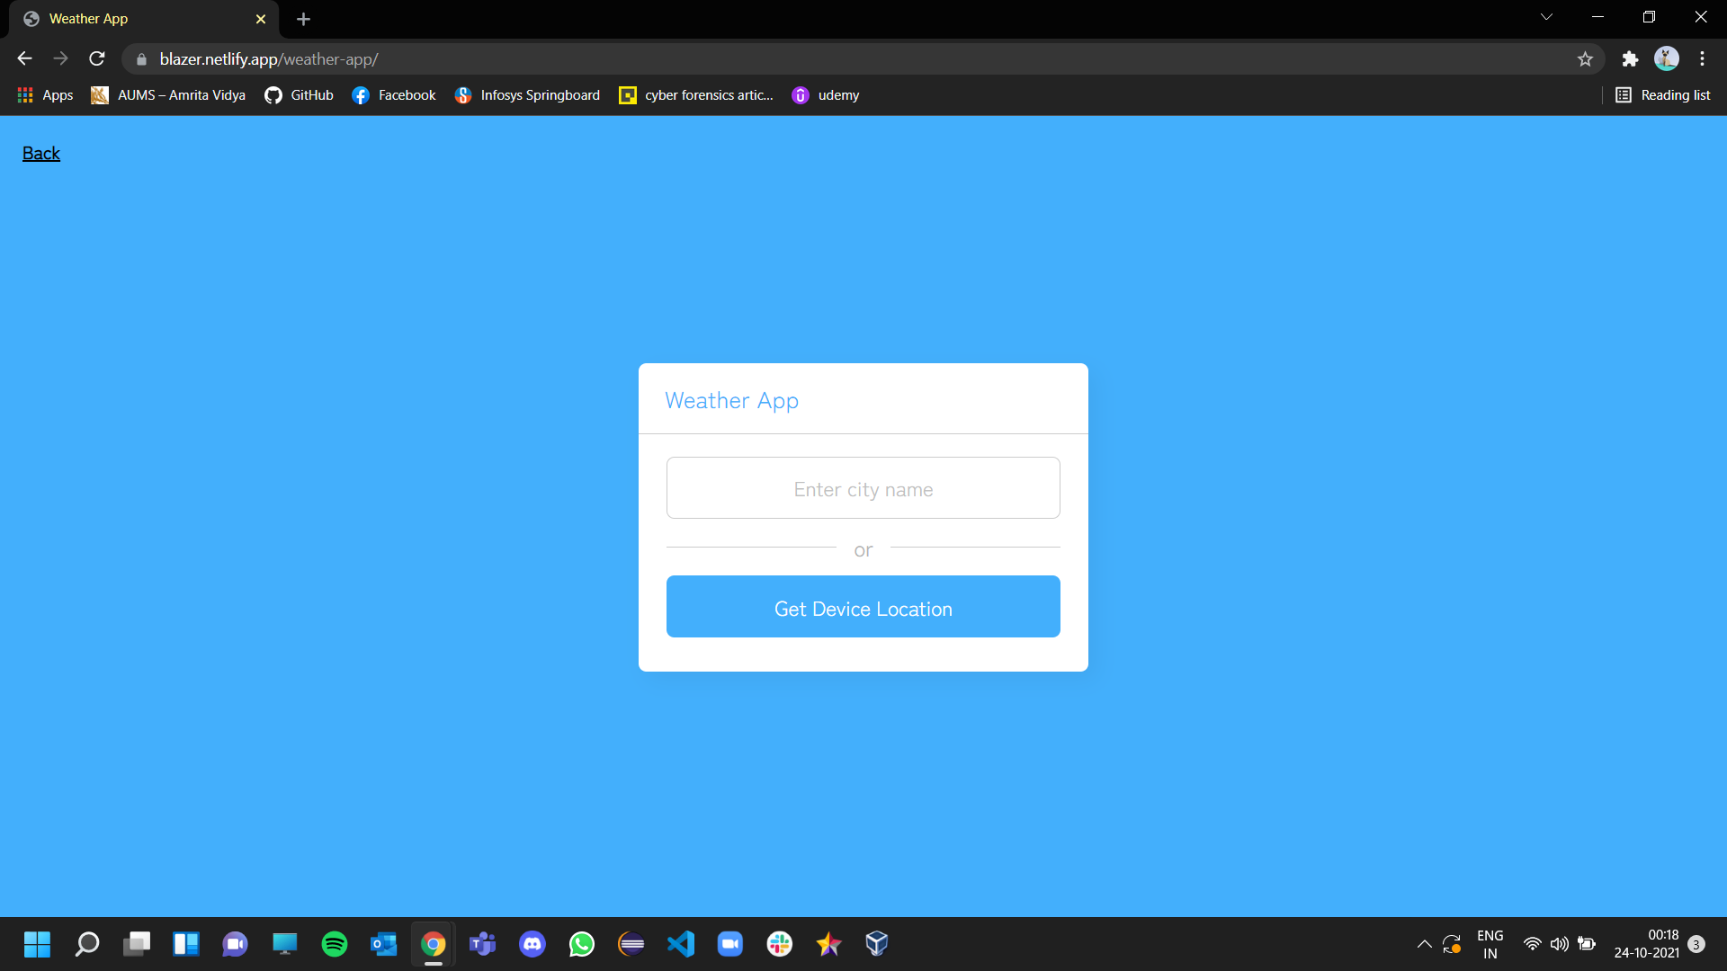This screenshot has height=971, width=1727.
Task: Open the Infosys Springboard bookmark
Action: point(527,95)
